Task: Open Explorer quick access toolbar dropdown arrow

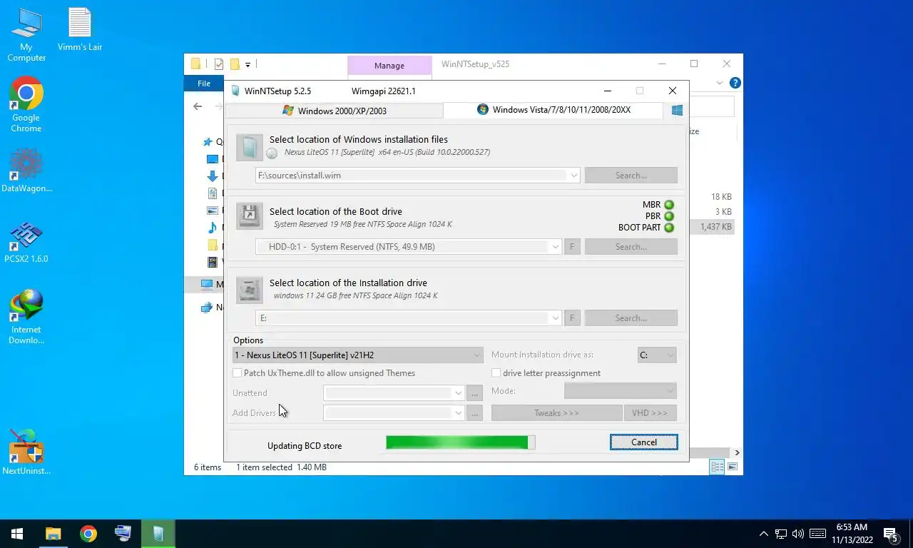Action: pos(248,64)
